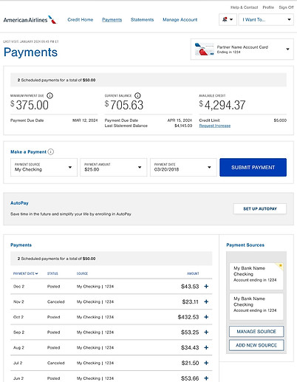This screenshot has width=297, height=382.
Task: Click info icon next to Minimum Payment Due
Action: [x=49, y=95]
